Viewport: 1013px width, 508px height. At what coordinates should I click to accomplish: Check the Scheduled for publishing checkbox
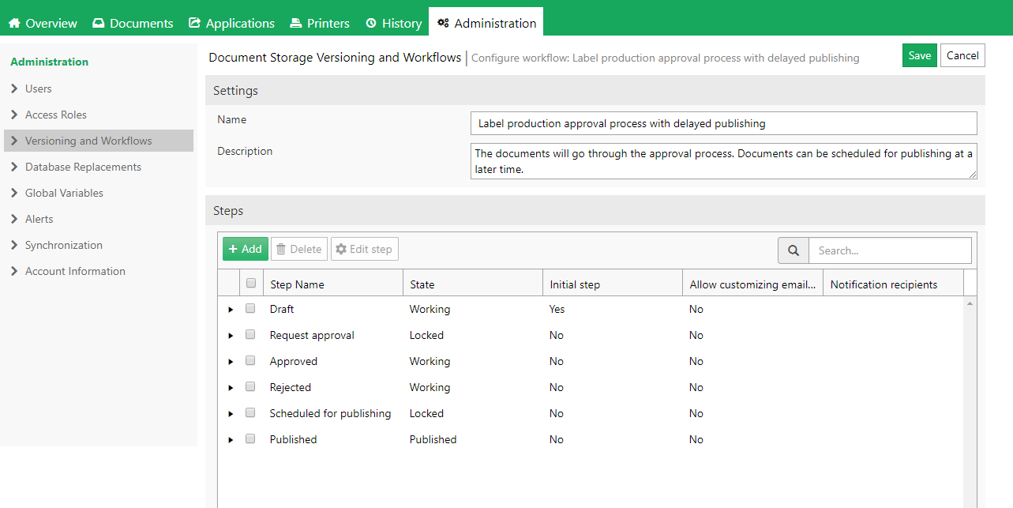250,412
